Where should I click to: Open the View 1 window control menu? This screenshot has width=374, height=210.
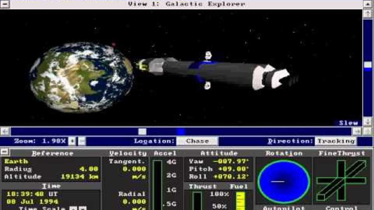pyautogui.click(x=5, y=4)
